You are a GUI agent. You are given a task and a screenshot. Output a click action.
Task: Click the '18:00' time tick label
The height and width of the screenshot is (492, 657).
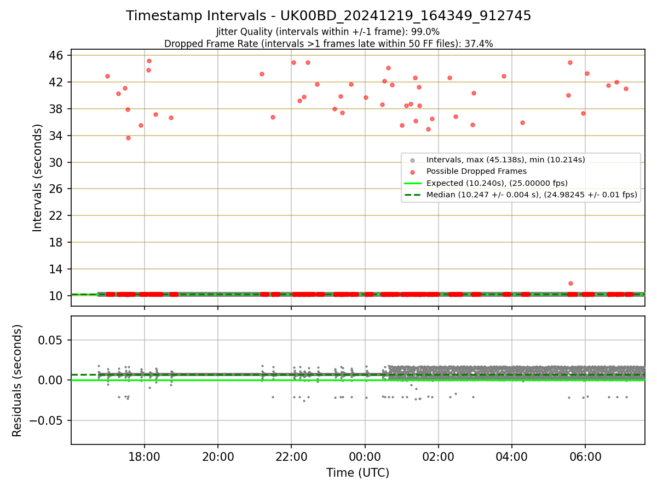(x=145, y=456)
